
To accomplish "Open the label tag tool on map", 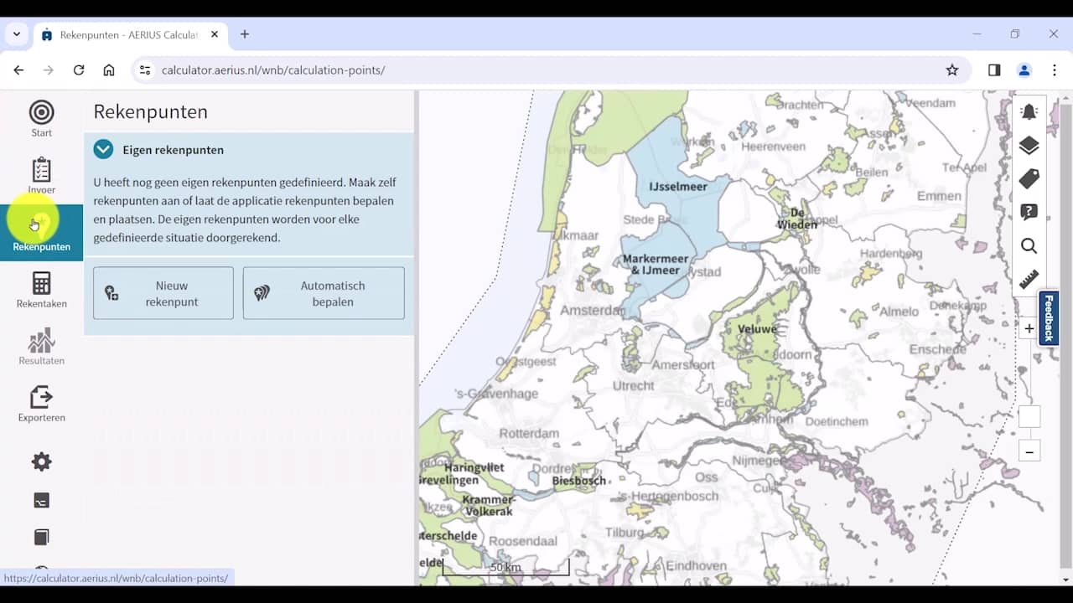I will 1029,179.
